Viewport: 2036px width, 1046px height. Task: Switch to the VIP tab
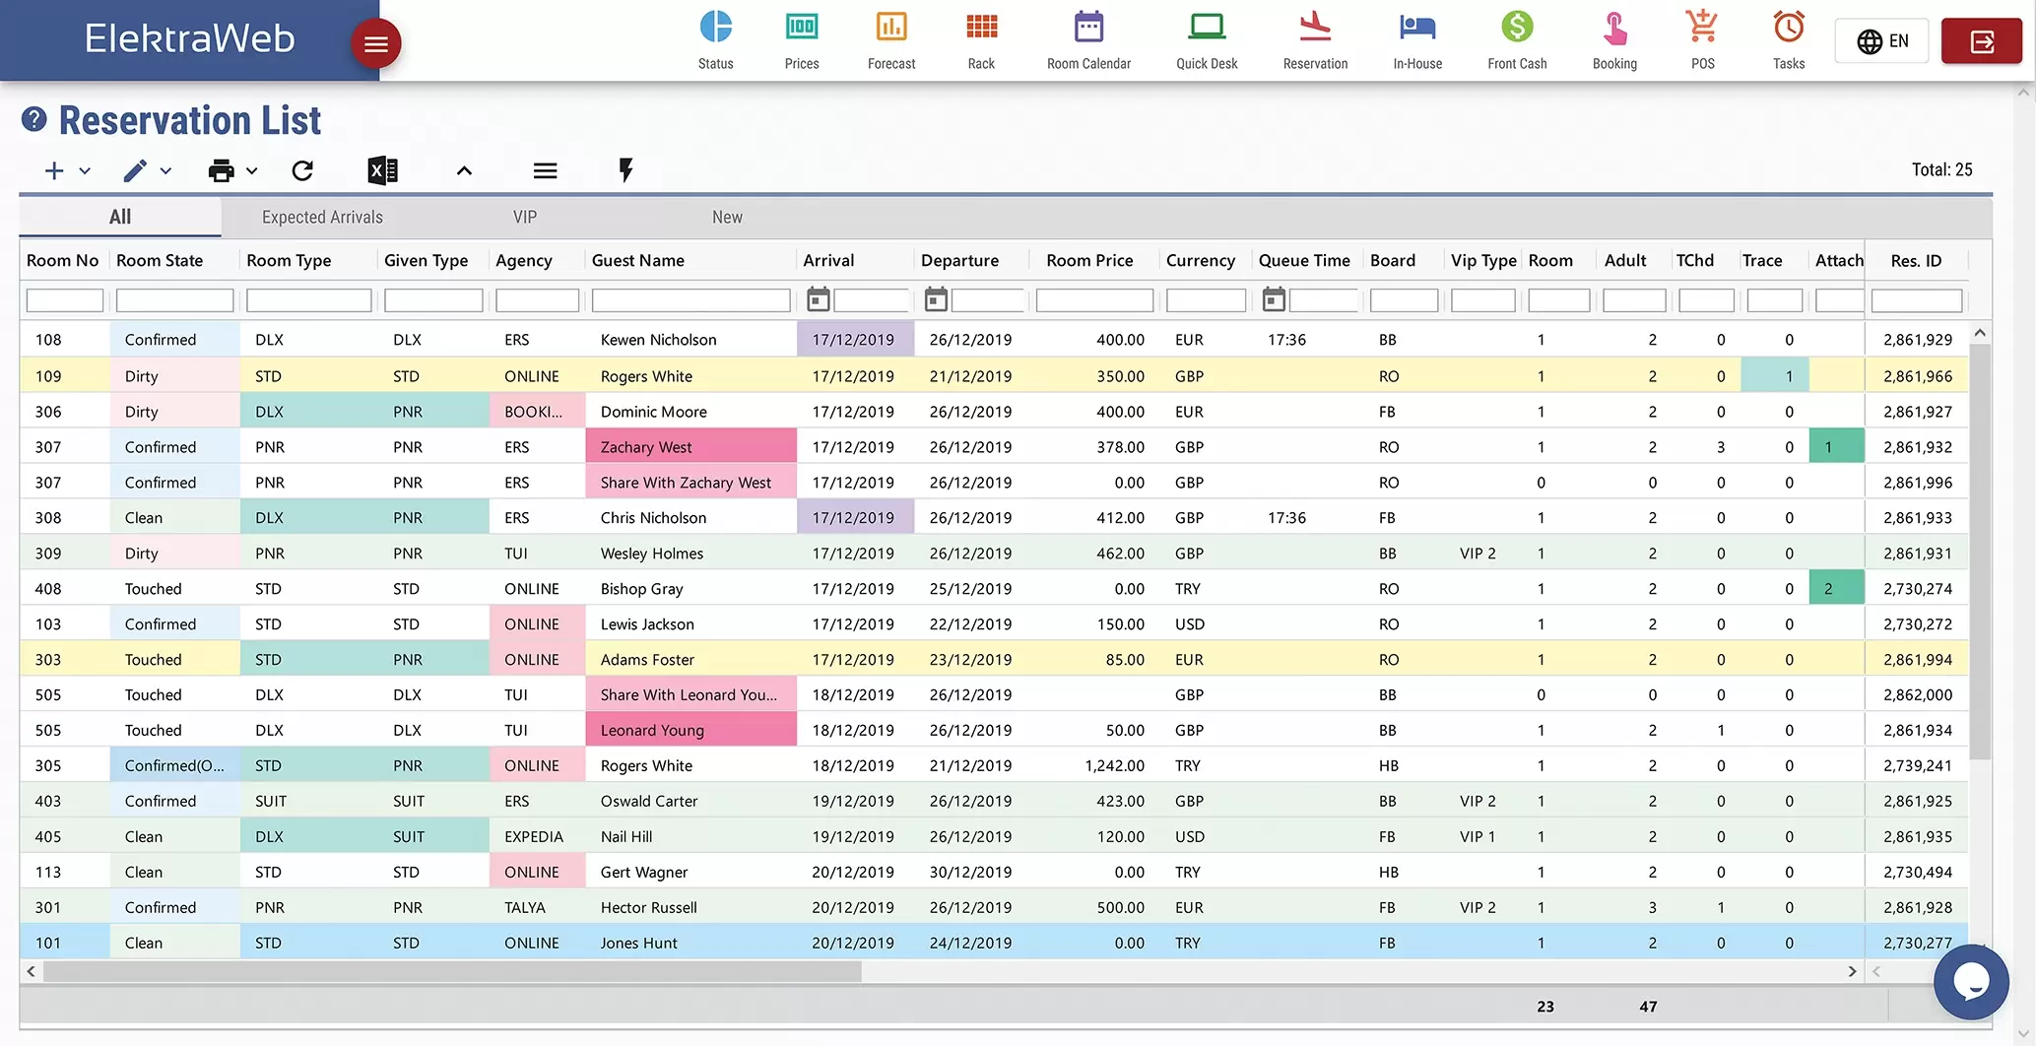point(525,217)
